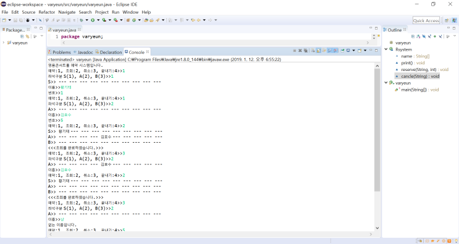Viewport: 459px width, 244px height.
Task: Click Remove All Terminated Launches in Console
Action: coord(306,50)
